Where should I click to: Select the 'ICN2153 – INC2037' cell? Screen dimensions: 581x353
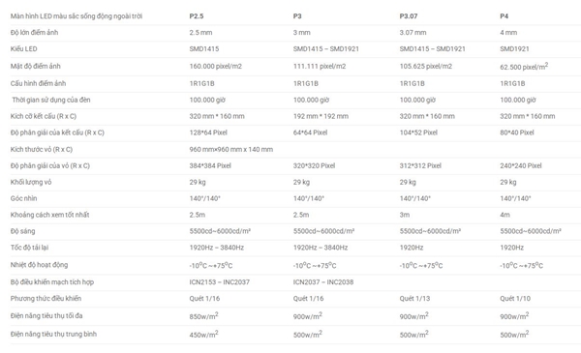point(220,282)
